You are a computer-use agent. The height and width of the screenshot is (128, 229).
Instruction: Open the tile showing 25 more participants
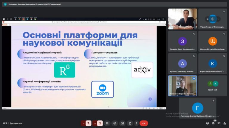213,86
